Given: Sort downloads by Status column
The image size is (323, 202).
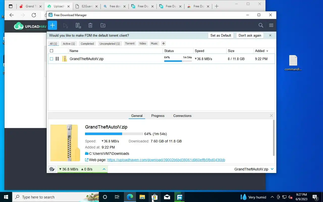Looking at the screenshot, I should (178, 51).
